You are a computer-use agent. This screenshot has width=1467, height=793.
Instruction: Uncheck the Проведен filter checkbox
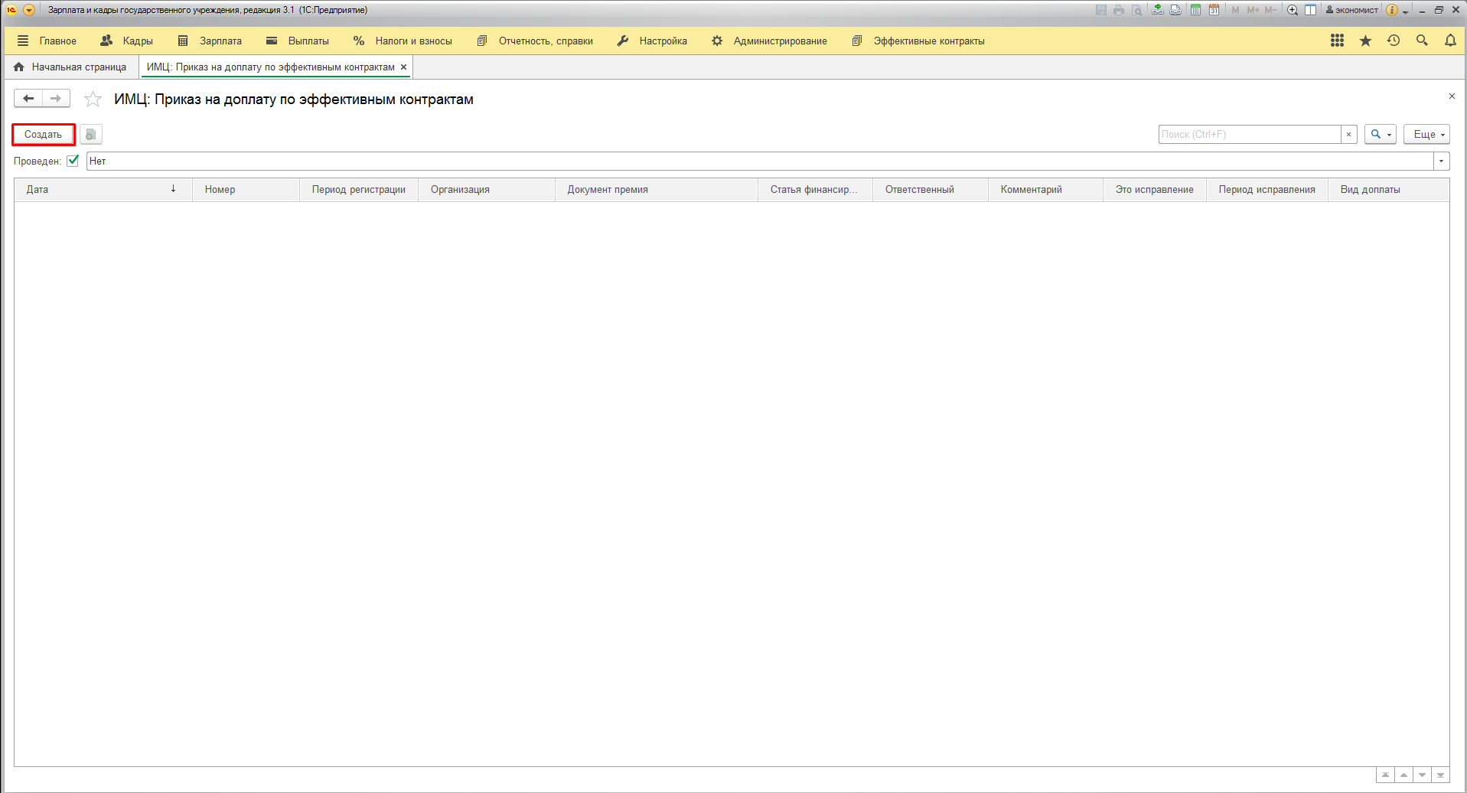[x=73, y=161]
